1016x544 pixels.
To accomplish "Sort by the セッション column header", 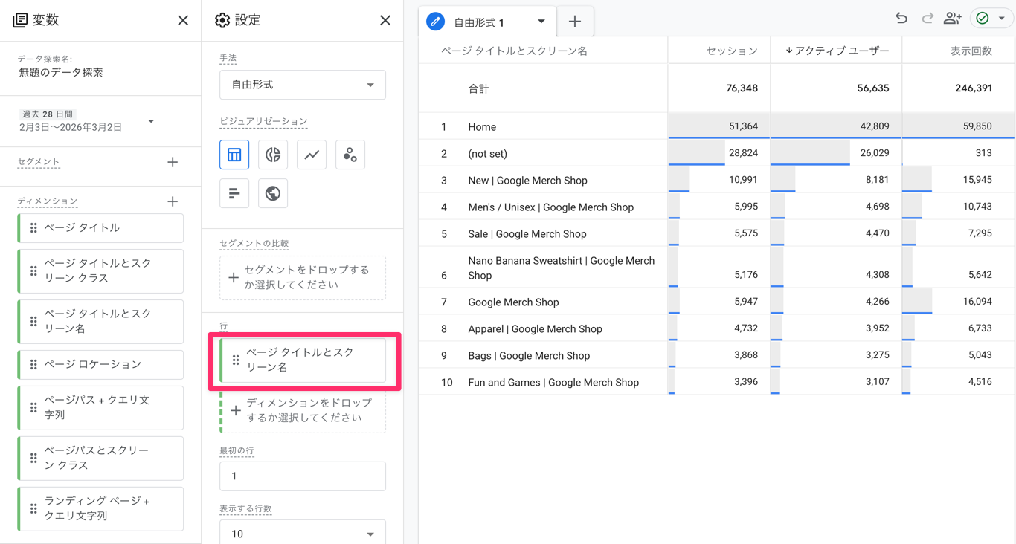I will pyautogui.click(x=731, y=51).
